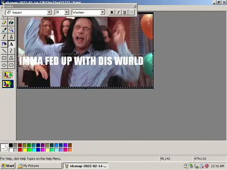Select the Brush tool
227x170 pixels.
[x=11, y=37]
